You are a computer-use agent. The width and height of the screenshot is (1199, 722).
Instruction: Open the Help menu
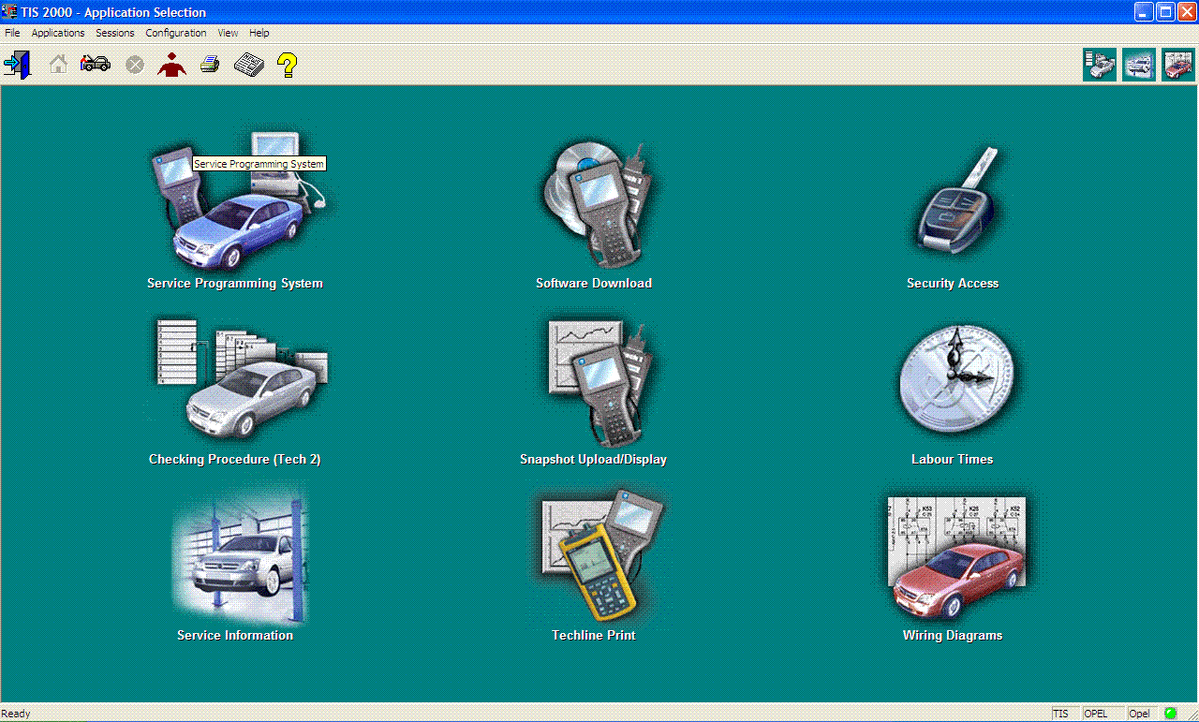(x=259, y=33)
